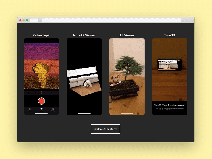Click the True3D View (Premium feature) caption

pyautogui.click(x=170, y=105)
